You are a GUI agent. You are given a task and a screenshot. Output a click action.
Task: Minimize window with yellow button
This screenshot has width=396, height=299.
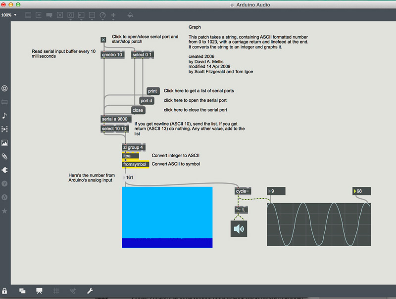coord(10,4)
